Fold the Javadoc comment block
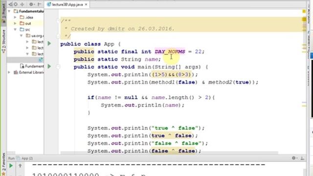313x176 pixels. (x=58, y=21)
